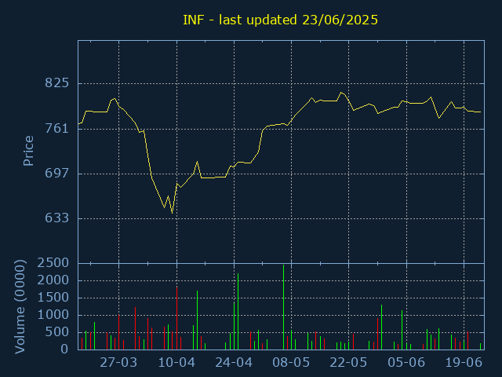Click the 1000 volume axis label
This screenshot has width=502, height=377.
[53, 315]
